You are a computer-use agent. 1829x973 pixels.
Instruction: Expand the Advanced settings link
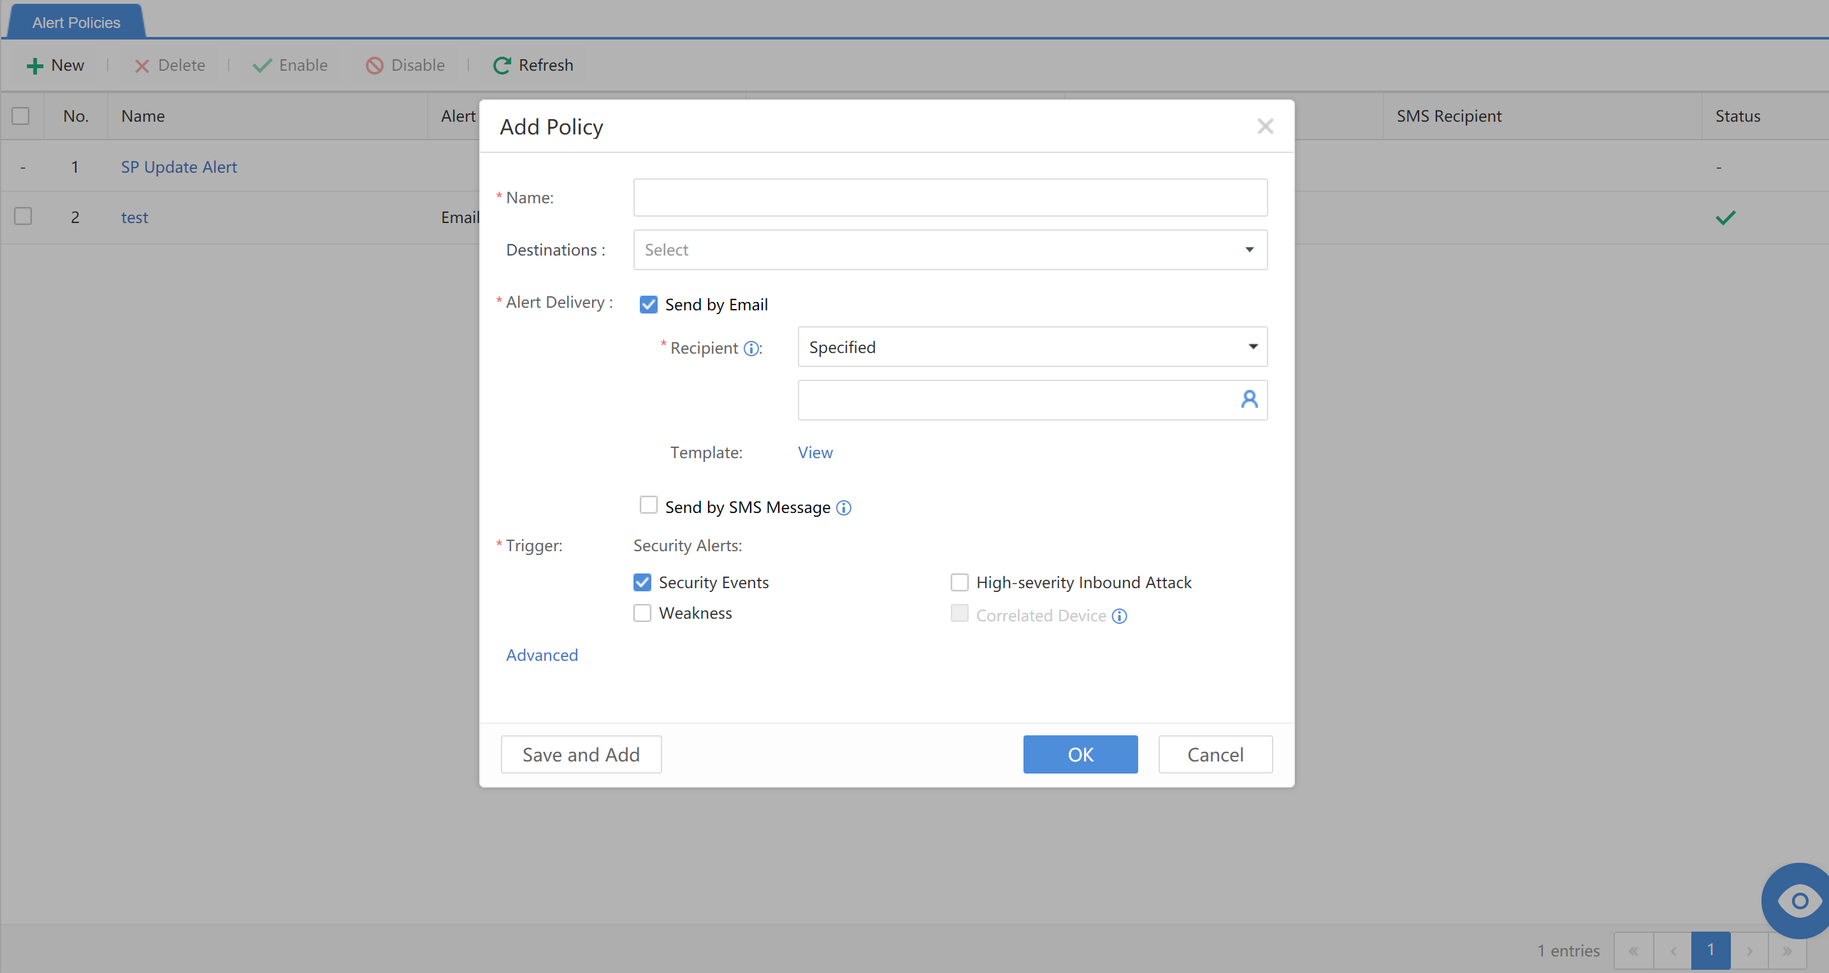pos(542,655)
